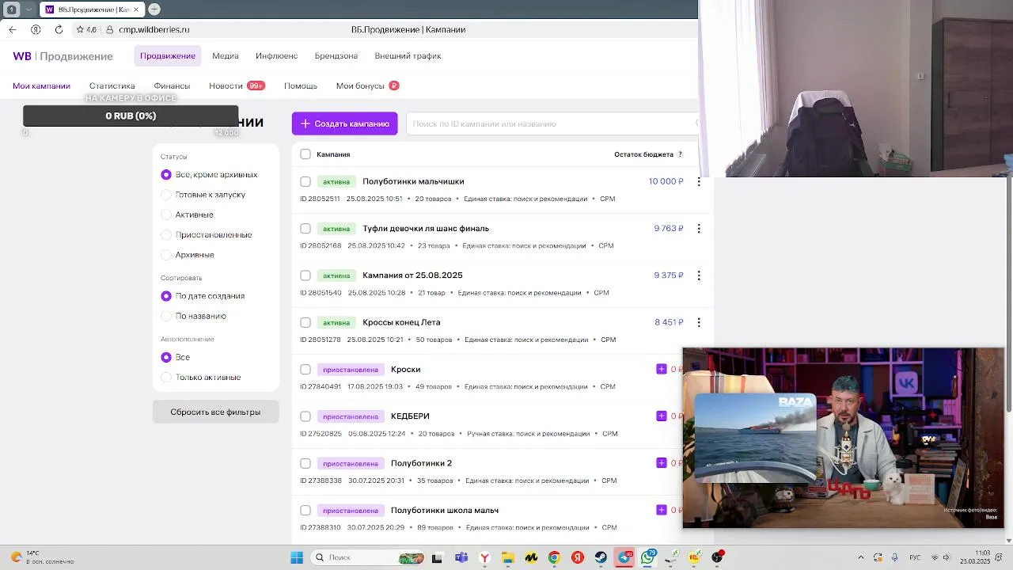Focus the campaign ID or name search field
The width and height of the screenshot is (1013, 570).
552,123
